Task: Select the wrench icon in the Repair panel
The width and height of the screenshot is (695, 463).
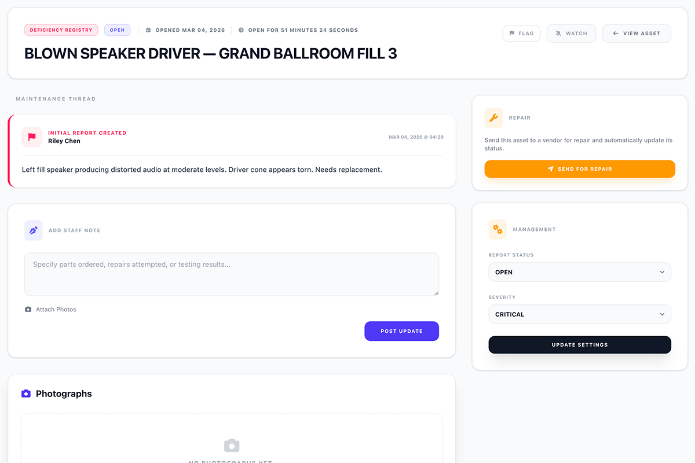Action: coord(493,117)
